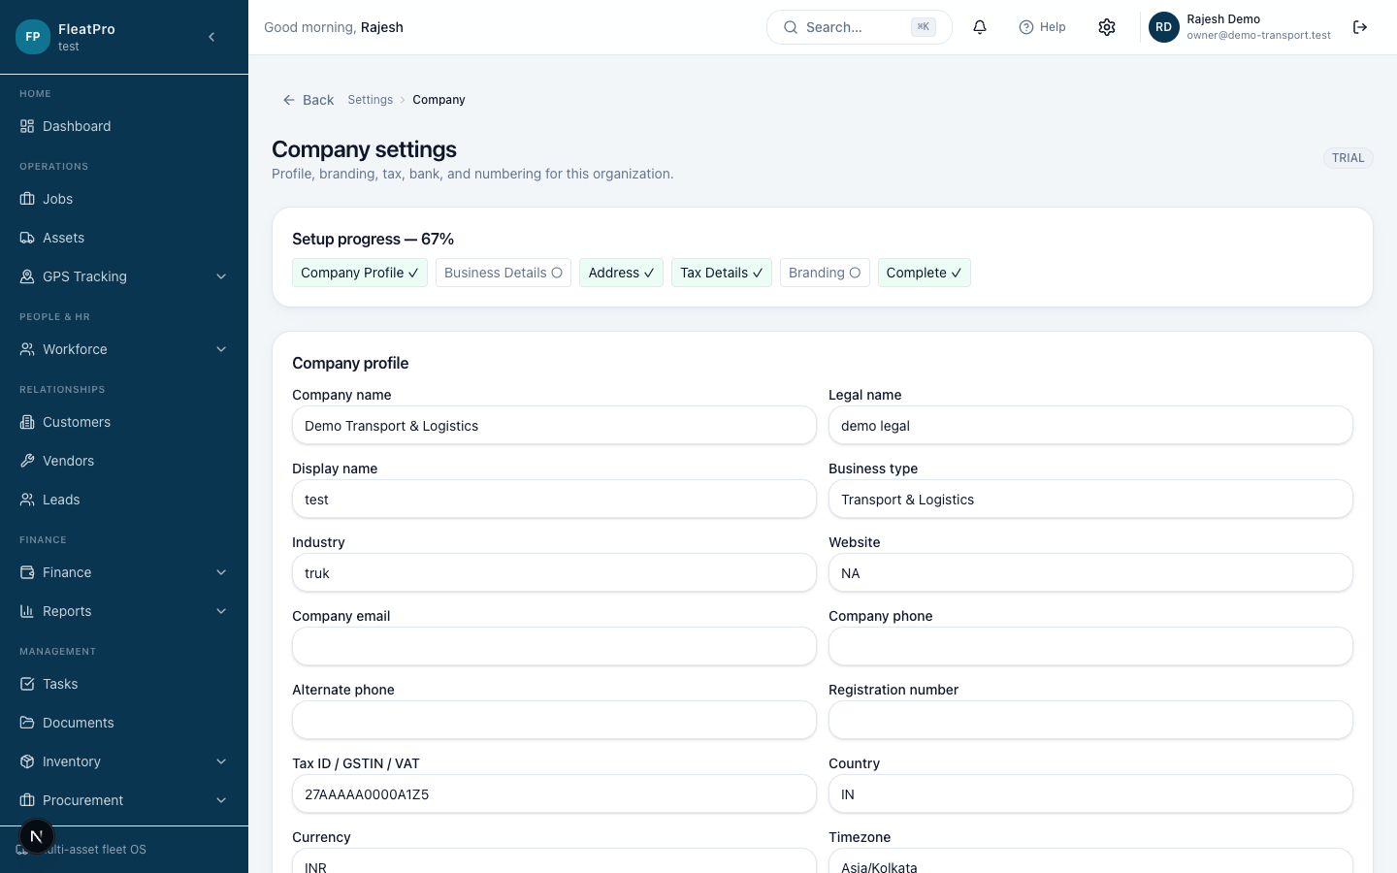Click the Industry field
The width and height of the screenshot is (1397, 873).
click(554, 573)
